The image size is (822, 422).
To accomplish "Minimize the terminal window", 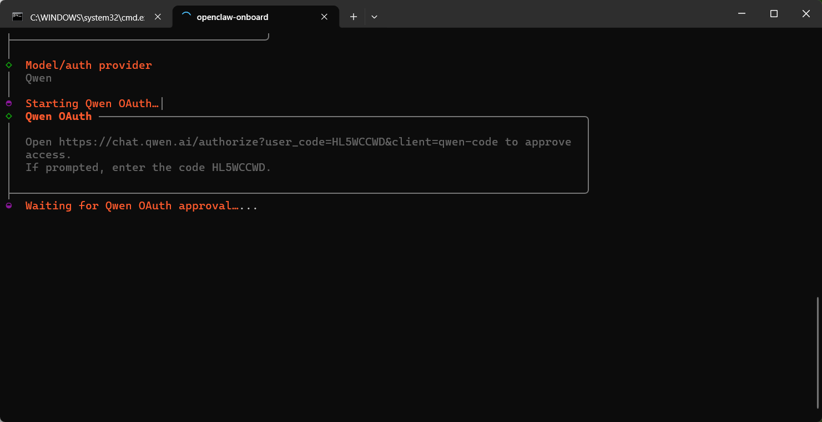I will pos(742,14).
